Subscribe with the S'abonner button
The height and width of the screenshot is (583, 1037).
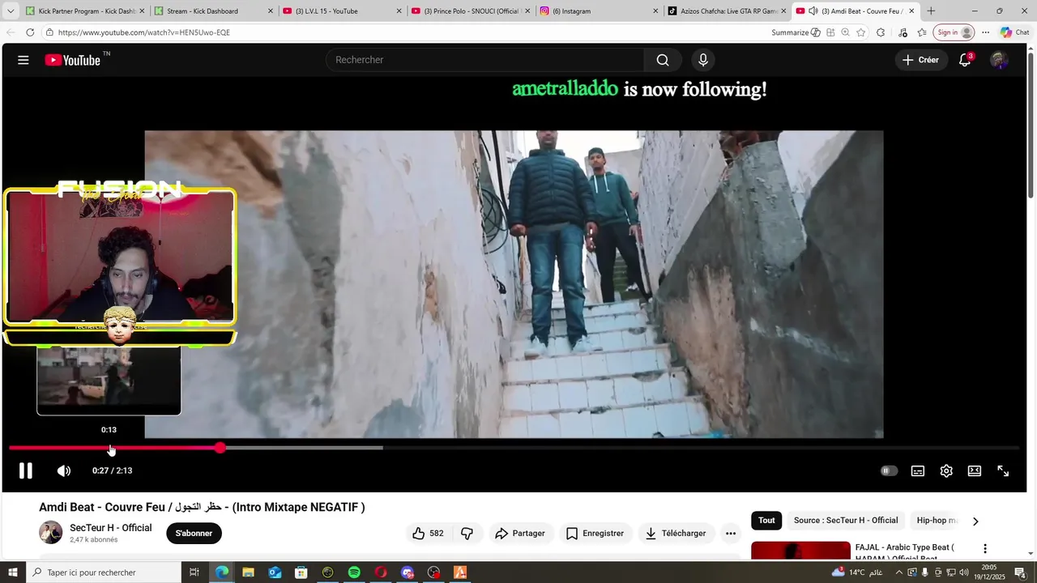pos(194,534)
